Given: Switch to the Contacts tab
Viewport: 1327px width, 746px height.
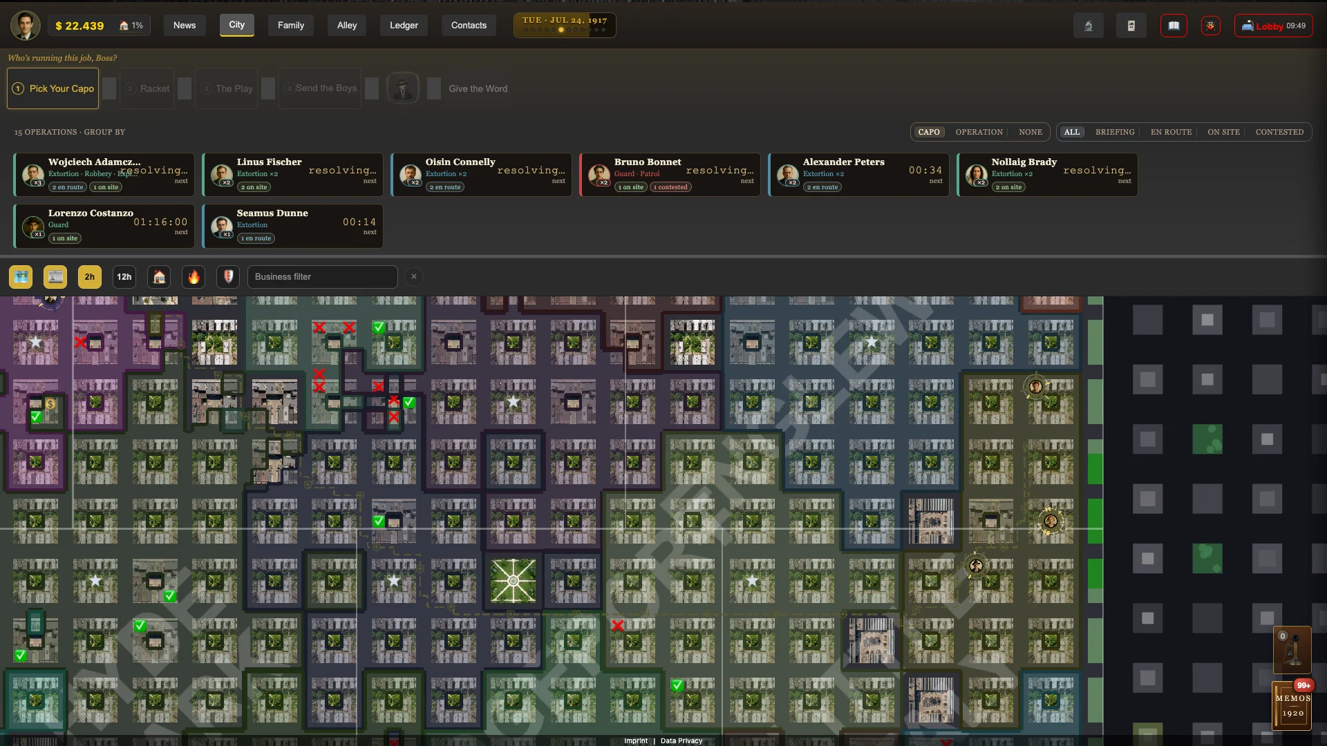Looking at the screenshot, I should (469, 26).
